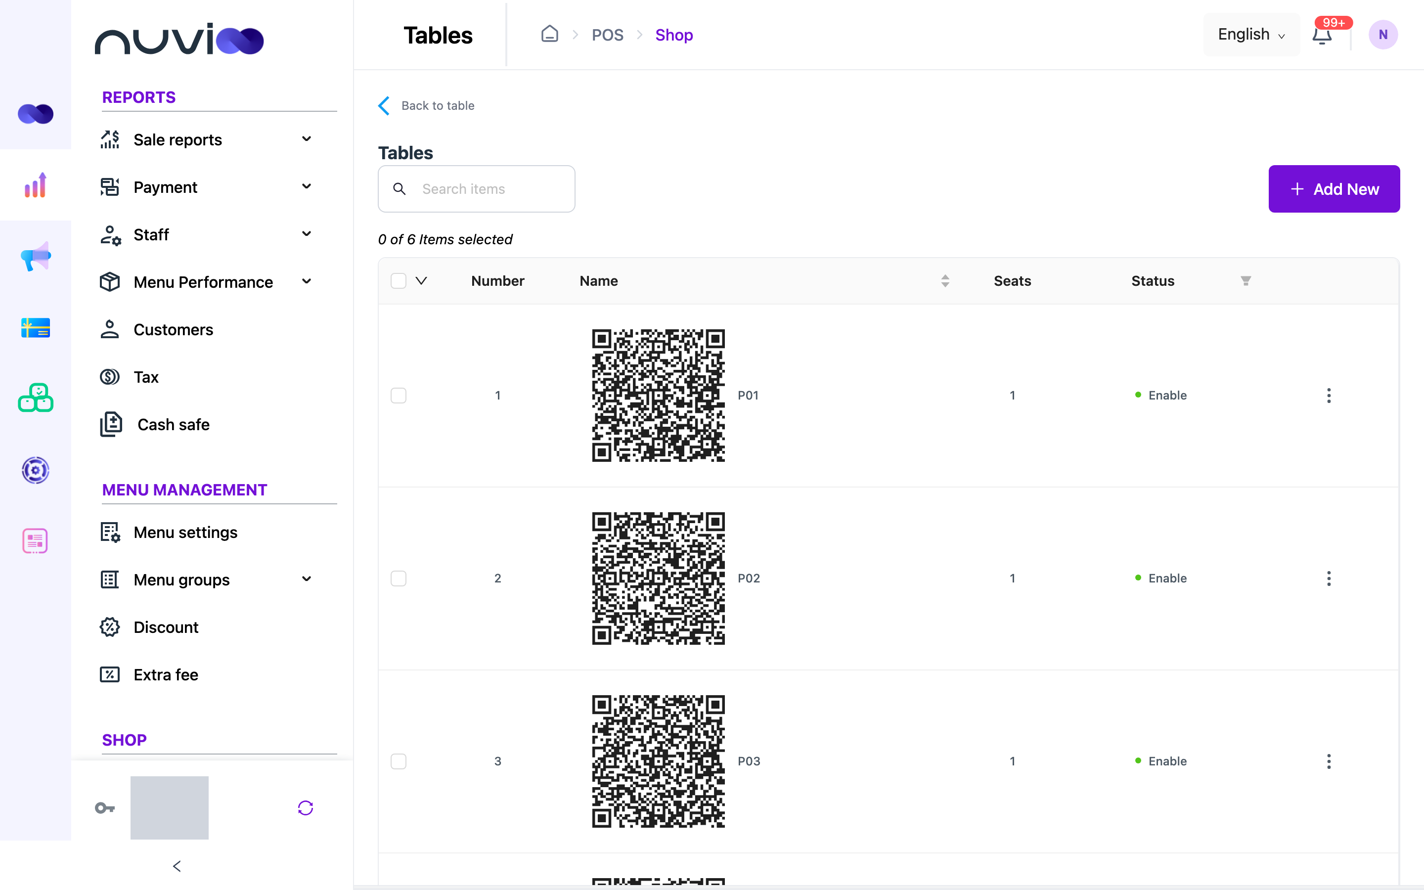Click the P01 table name text
This screenshot has height=890, width=1424.
pos(748,396)
